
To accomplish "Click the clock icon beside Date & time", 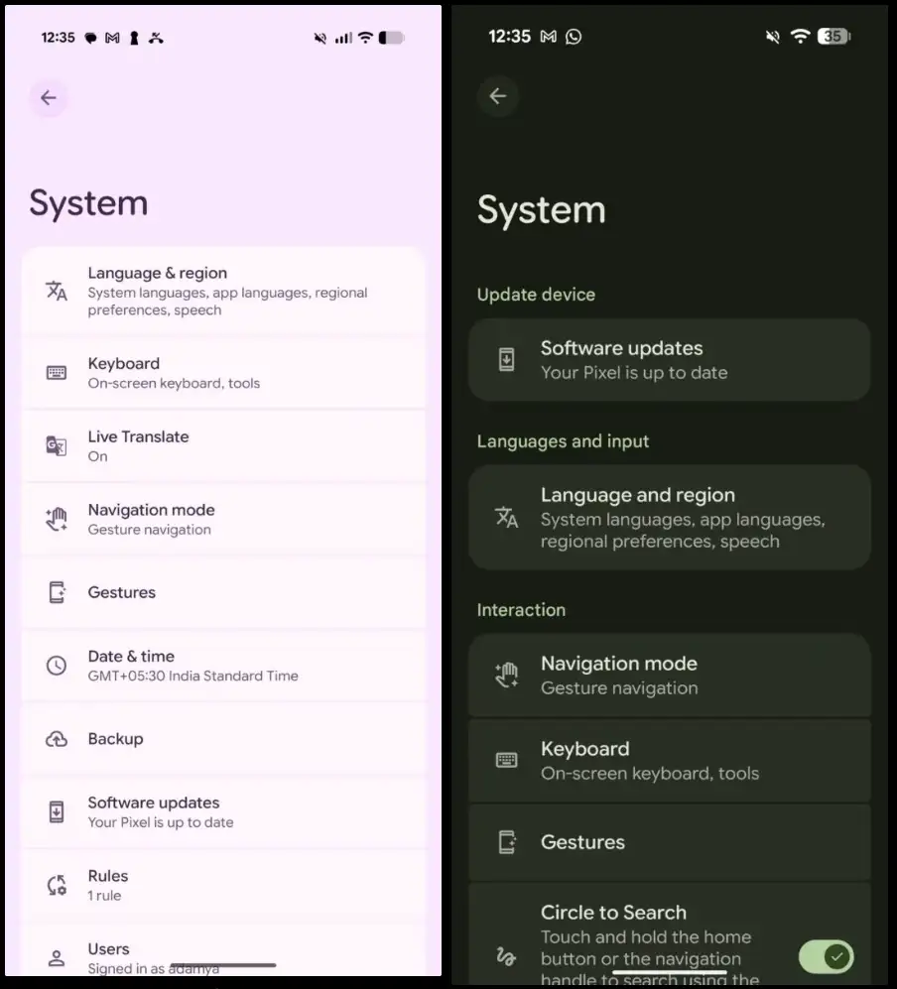I will click(x=57, y=666).
